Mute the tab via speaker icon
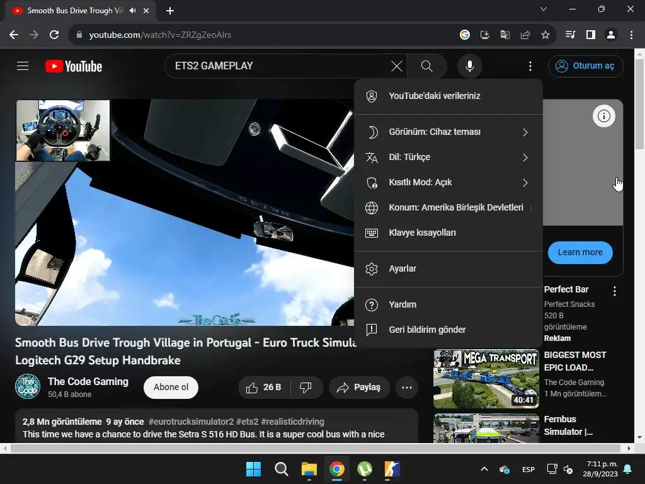Viewport: 645px width, 484px height. coord(132,11)
